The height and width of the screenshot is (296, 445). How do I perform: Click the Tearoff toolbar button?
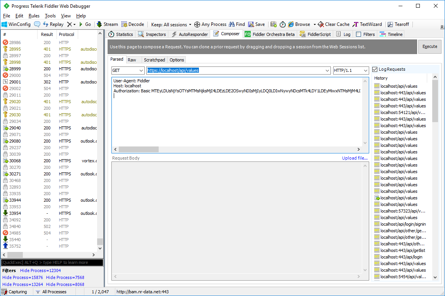pyautogui.click(x=399, y=24)
